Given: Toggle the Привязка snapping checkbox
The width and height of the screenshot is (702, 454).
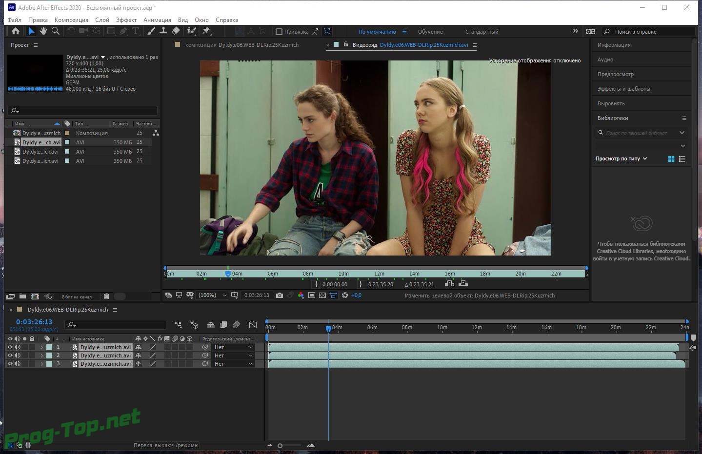Looking at the screenshot, I should pyautogui.click(x=279, y=32).
